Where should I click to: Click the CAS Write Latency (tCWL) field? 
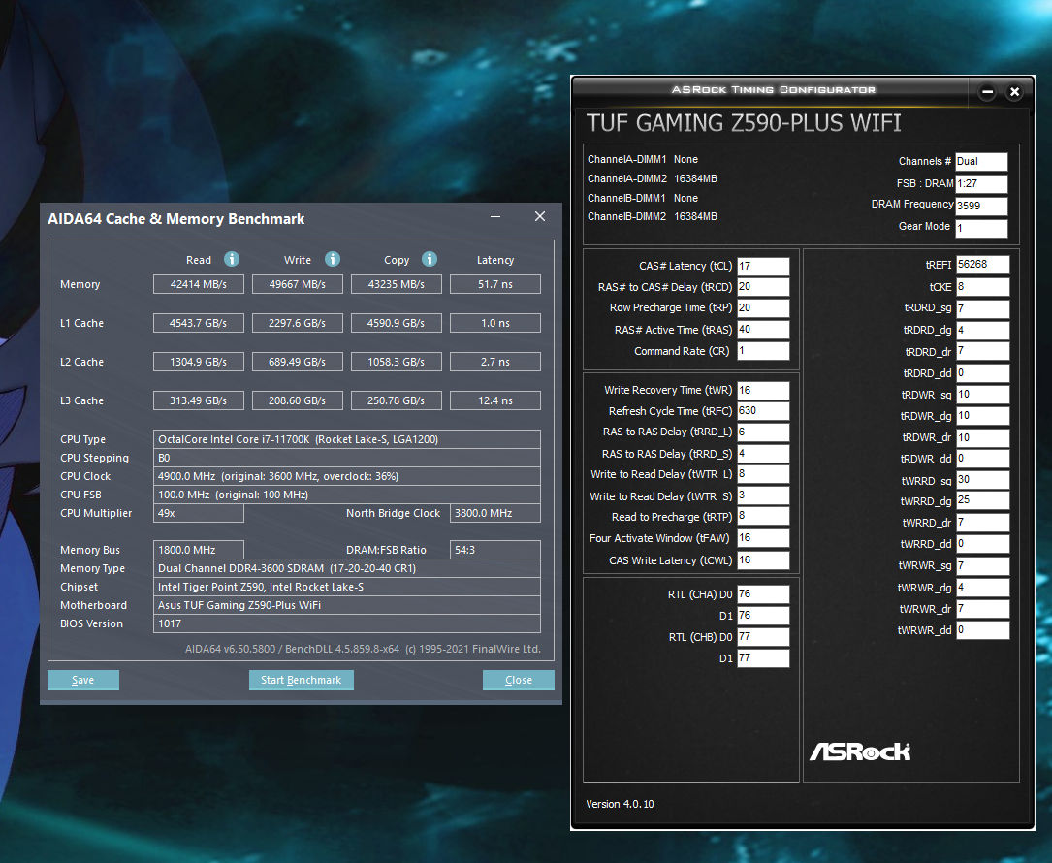[x=763, y=560]
